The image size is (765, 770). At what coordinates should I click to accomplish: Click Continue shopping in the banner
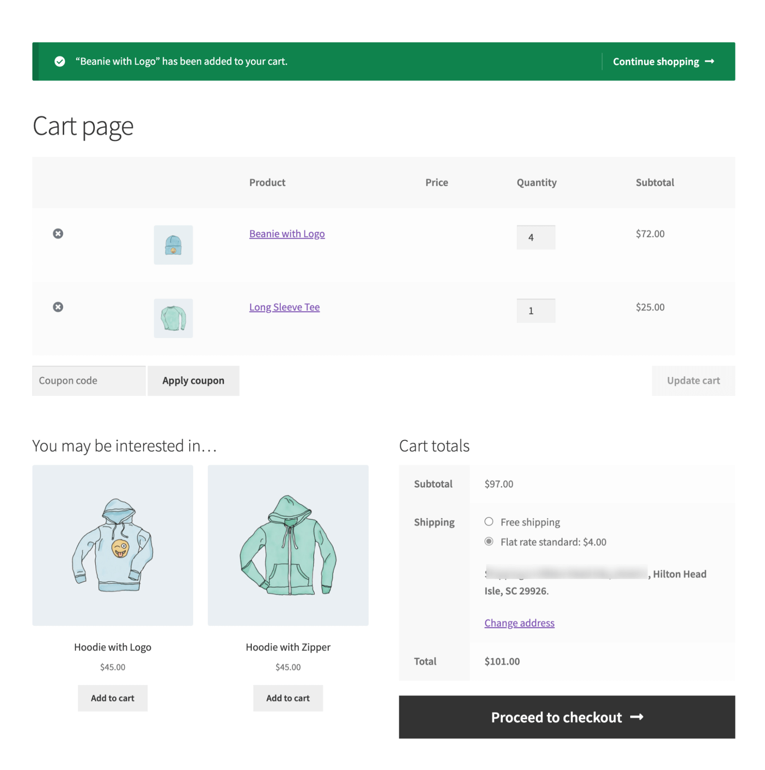(x=656, y=61)
